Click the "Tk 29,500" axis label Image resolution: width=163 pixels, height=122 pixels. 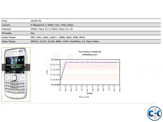56,85
